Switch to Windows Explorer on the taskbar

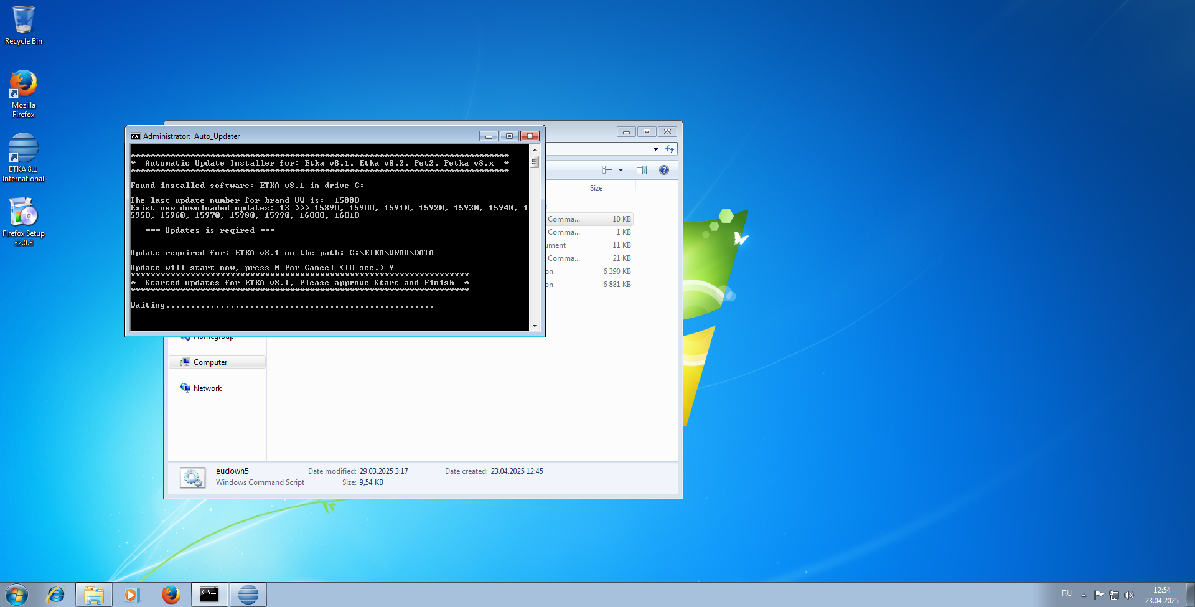click(94, 595)
